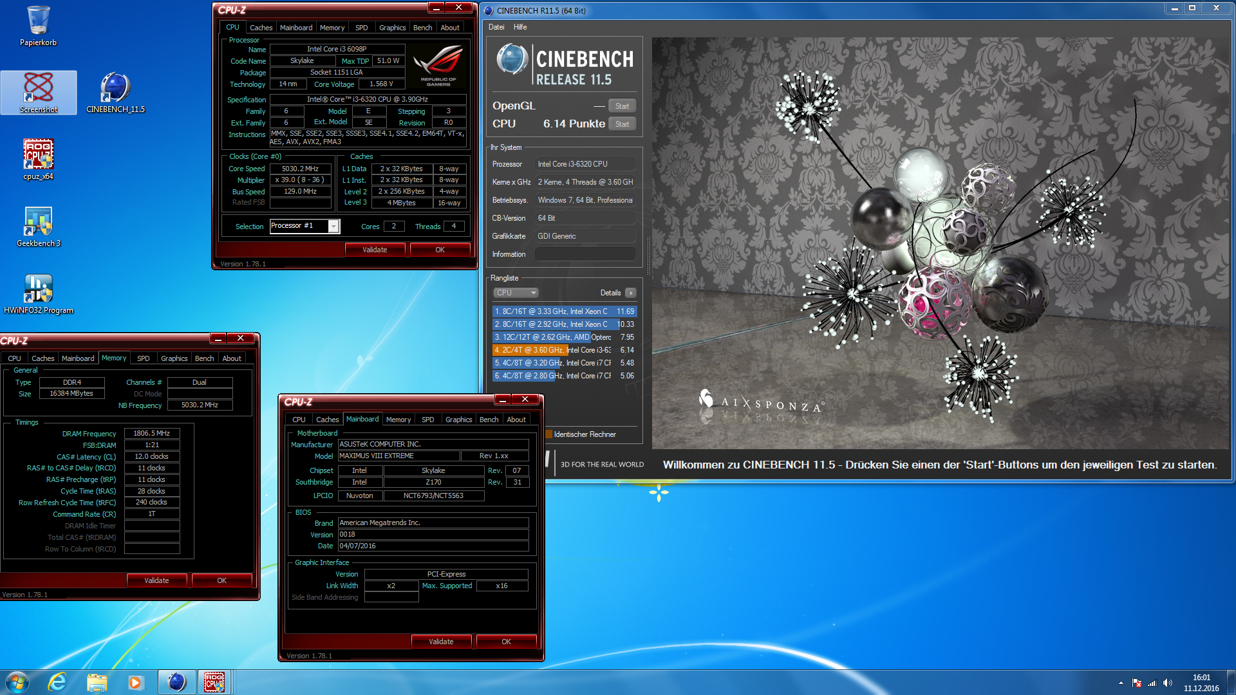Select ranking entry 6 with score 5.06

tap(565, 376)
